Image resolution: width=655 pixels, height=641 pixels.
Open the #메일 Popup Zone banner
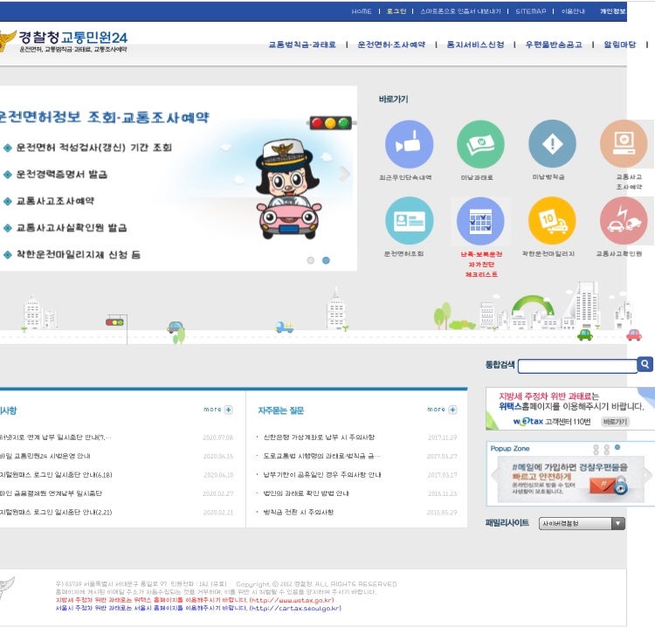[x=569, y=479]
